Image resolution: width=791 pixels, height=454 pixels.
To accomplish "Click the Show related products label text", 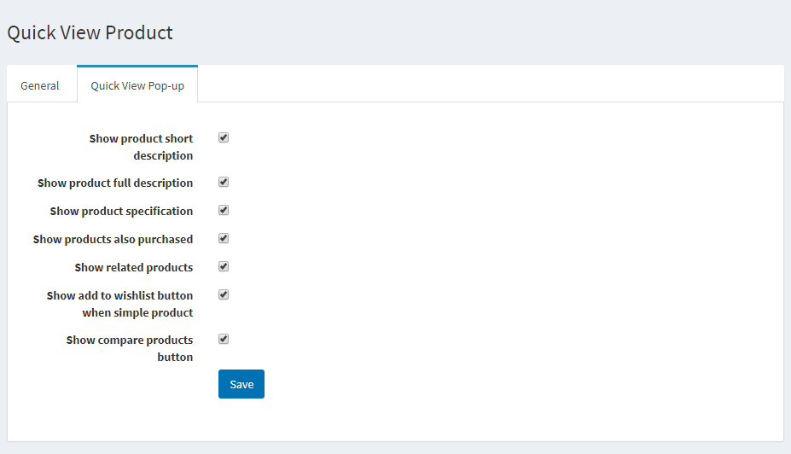I will pyautogui.click(x=134, y=267).
